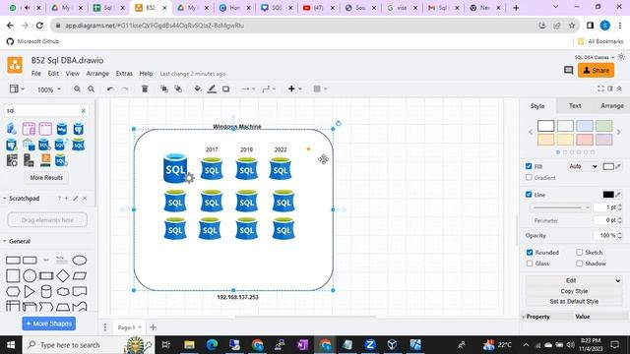630x354 pixels.
Task: Clear the sql shape search text
Action: (x=83, y=111)
